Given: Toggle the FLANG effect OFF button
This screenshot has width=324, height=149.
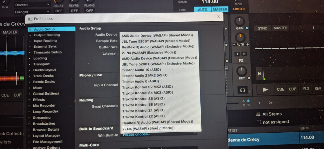Looking at the screenshot, I should click(x=90, y=11).
